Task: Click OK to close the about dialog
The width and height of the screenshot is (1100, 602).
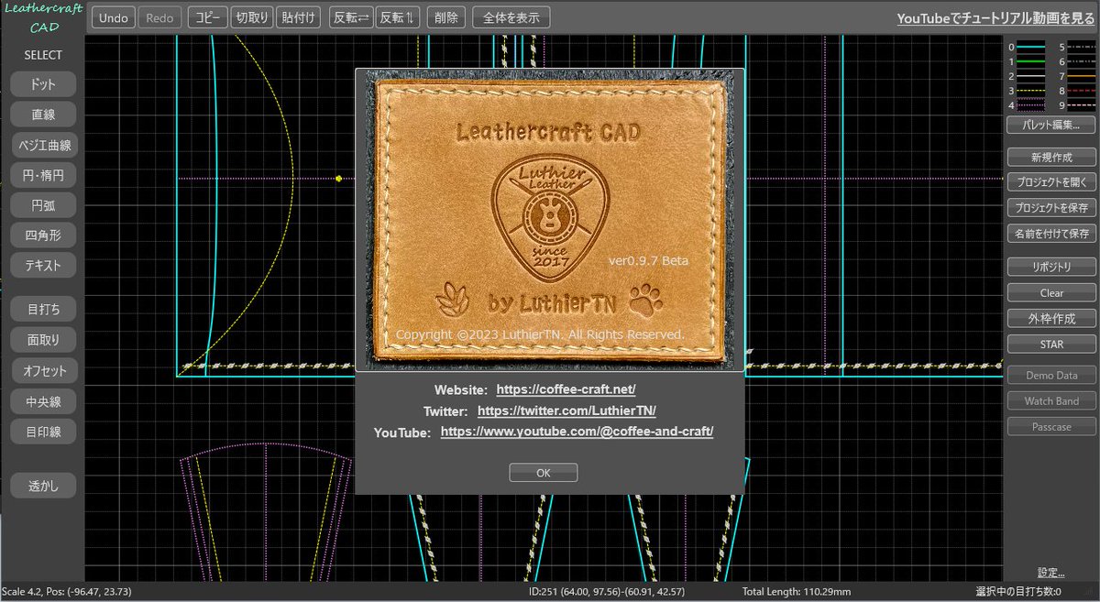Action: (x=544, y=473)
